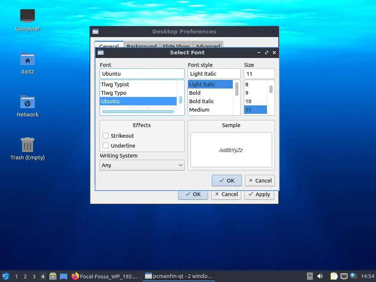
Task: Open the volume control tray icon
Action: pyautogui.click(x=320, y=276)
